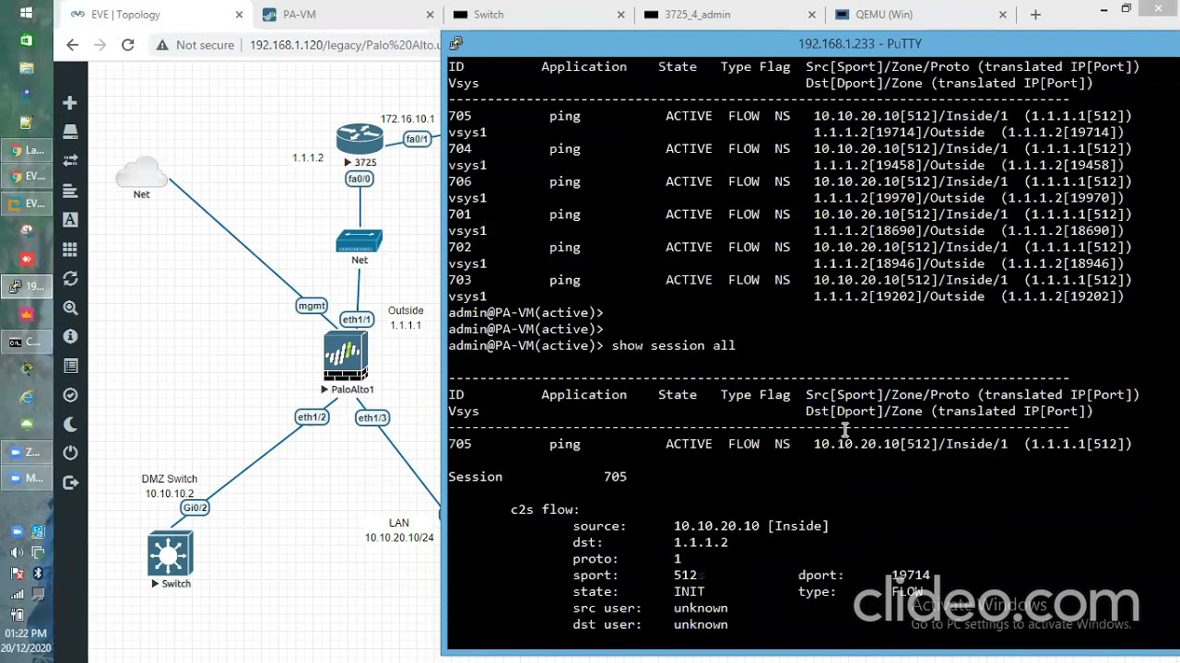Toggle night mode moon icon in EVE sidebar
Viewport: 1180px width, 663px height.
click(70, 425)
